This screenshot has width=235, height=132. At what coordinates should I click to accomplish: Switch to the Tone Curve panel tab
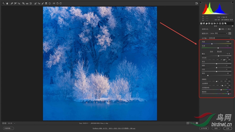pyautogui.click(x=204, y=23)
